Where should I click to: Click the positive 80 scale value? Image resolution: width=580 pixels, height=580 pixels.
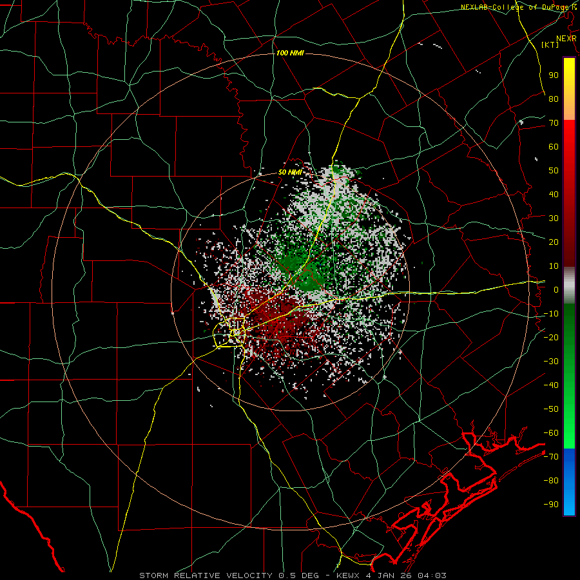(554, 99)
